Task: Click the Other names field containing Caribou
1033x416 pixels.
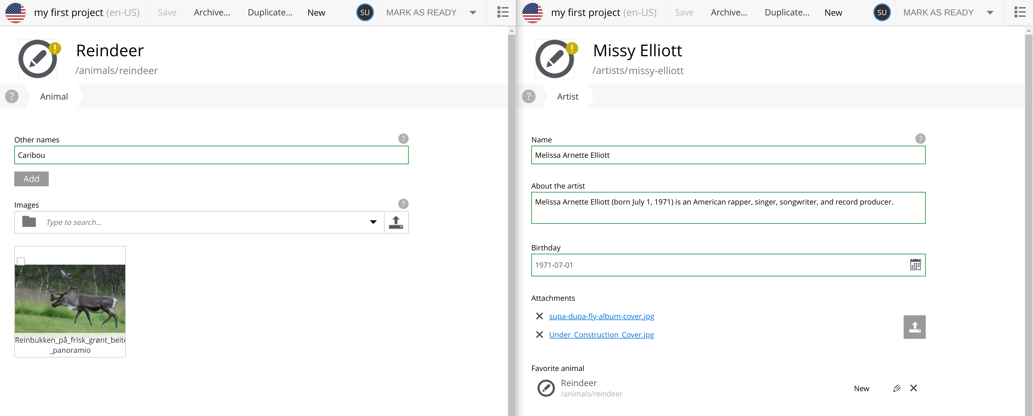Action: [x=211, y=155]
